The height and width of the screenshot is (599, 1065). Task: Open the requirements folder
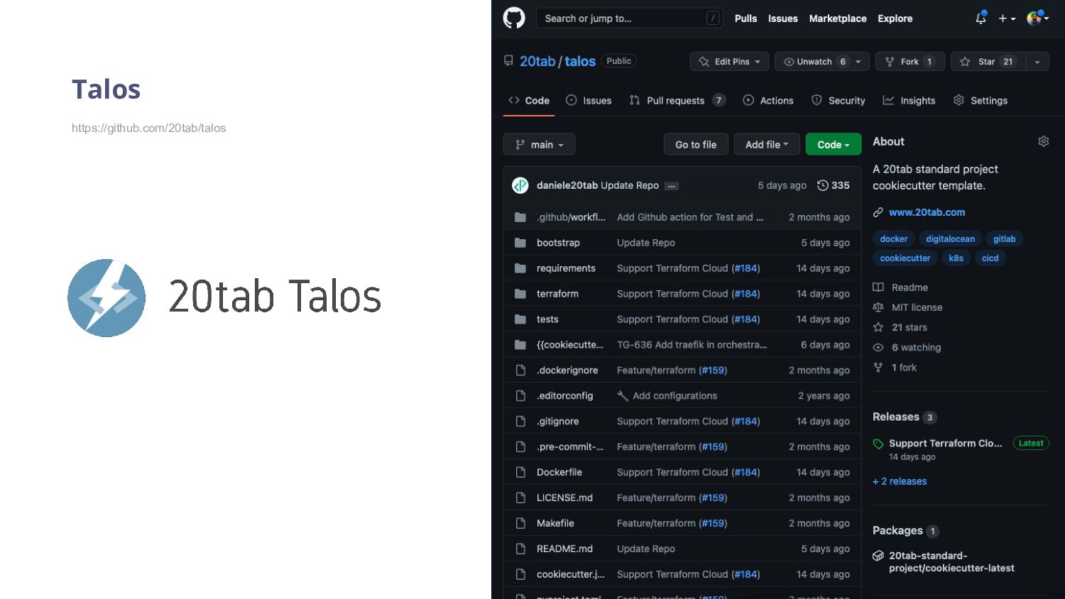[566, 268]
